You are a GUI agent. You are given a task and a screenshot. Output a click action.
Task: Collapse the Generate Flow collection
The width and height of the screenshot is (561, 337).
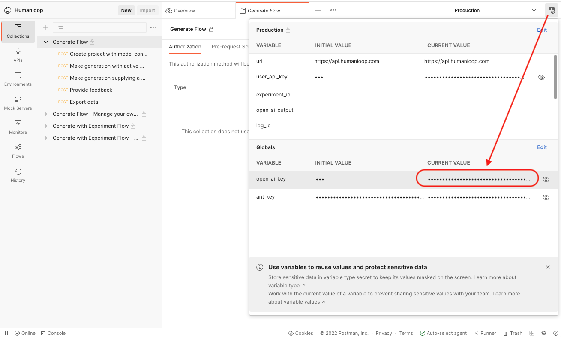click(x=46, y=42)
